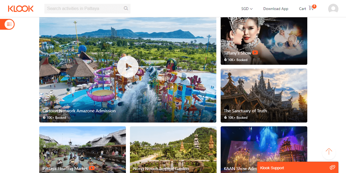346x173 pixels.
Task: Click the Pattaya Floating Market video icon
Action: click(x=92, y=168)
